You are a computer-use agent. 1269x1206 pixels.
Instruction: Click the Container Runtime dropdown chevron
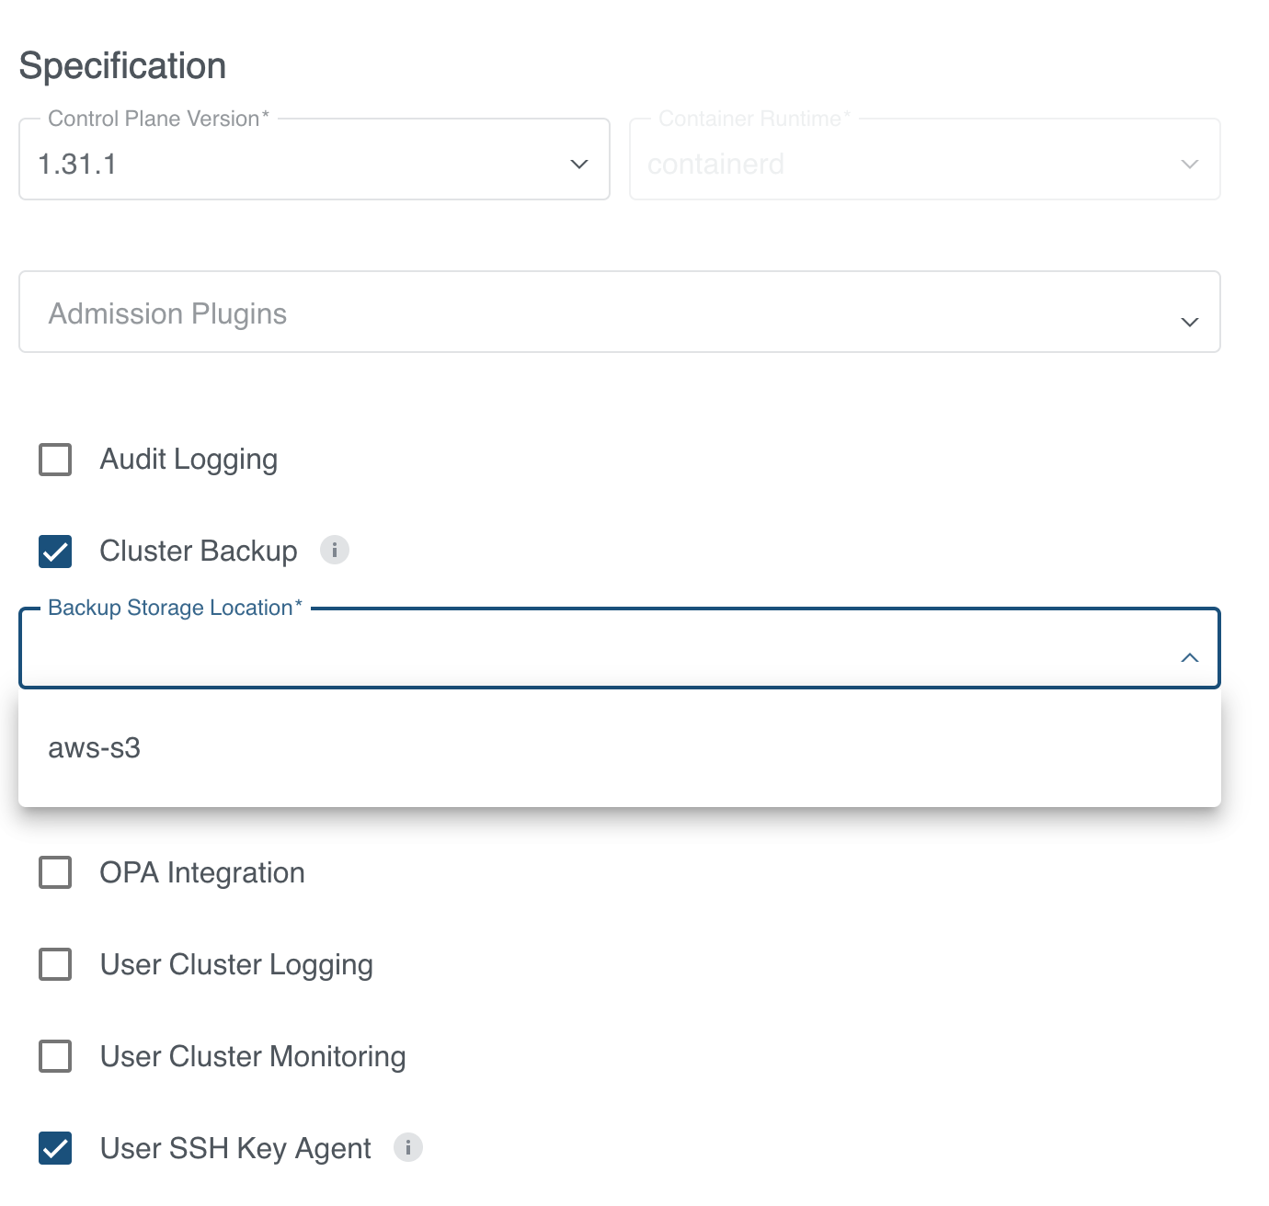click(1189, 164)
